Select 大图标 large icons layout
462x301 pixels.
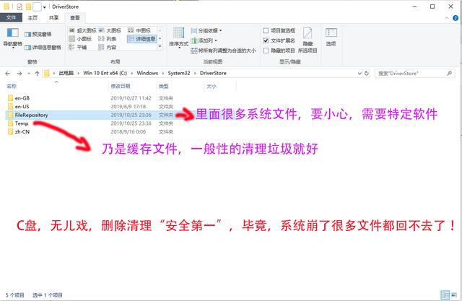point(110,30)
